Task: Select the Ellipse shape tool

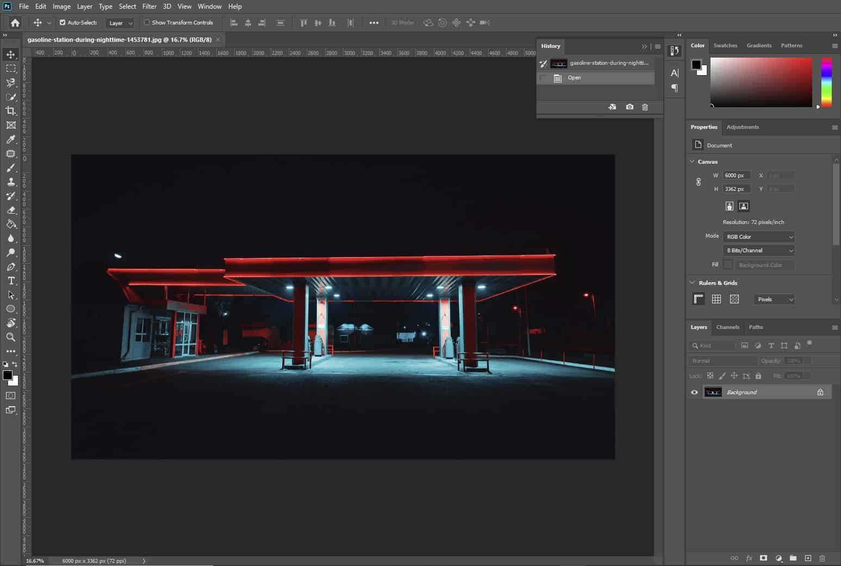Action: 10,309
